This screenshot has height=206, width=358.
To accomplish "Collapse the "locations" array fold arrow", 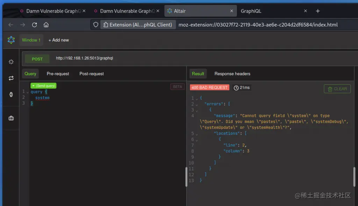I will point(196,134).
